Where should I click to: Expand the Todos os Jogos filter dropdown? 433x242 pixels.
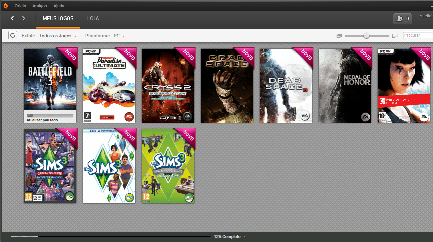(x=58, y=36)
